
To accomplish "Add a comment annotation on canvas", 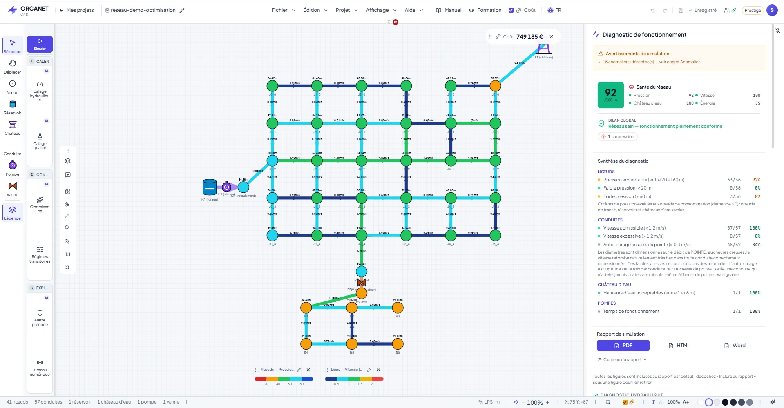I will pyautogui.click(x=68, y=175).
